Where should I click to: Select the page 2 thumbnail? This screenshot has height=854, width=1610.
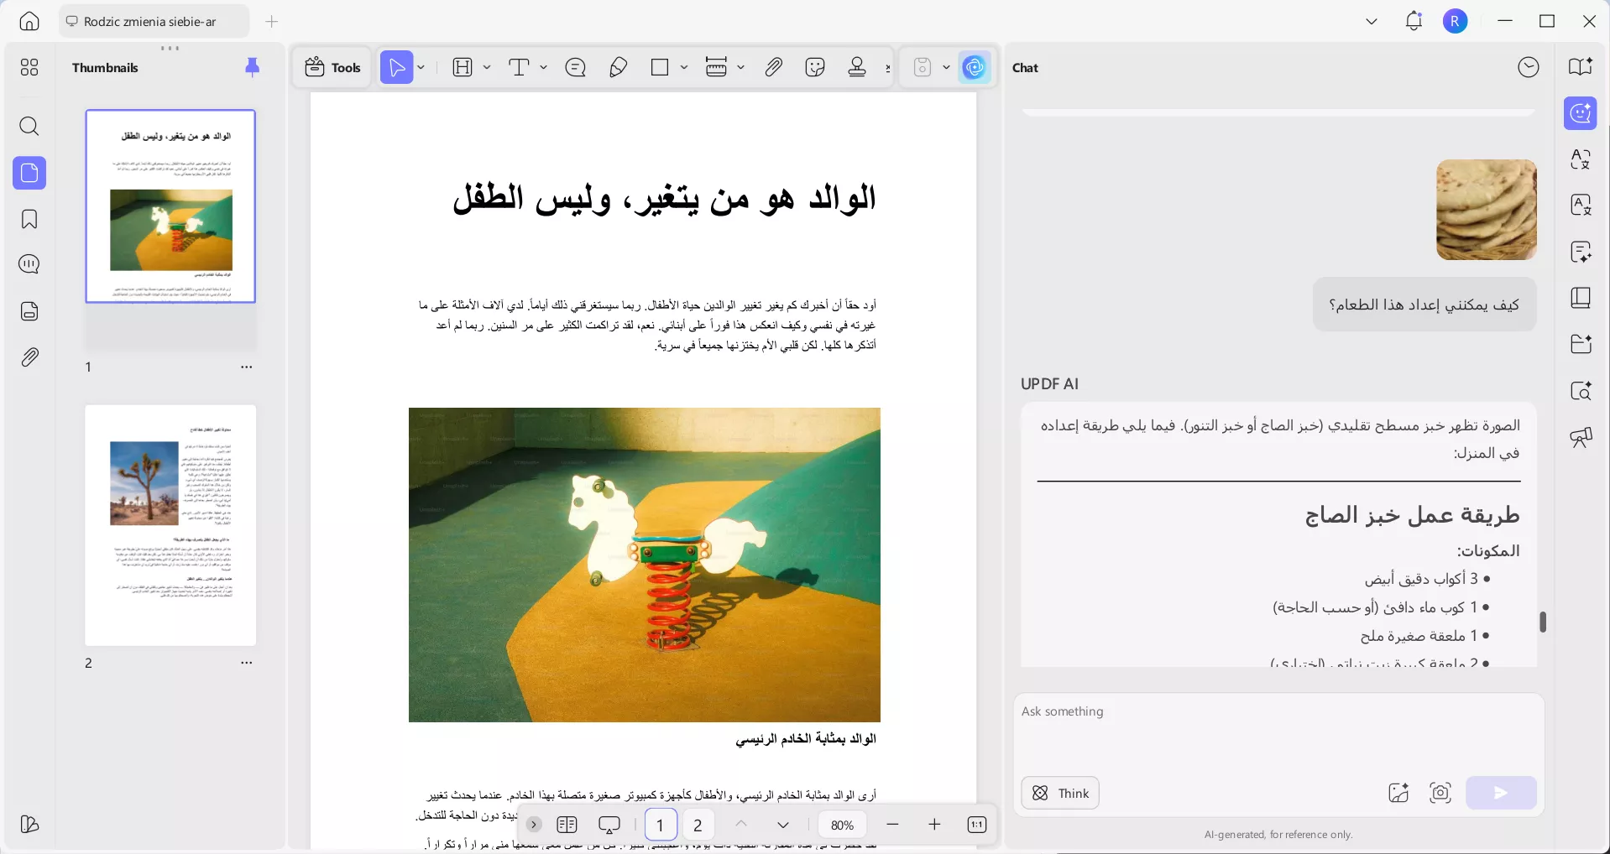(170, 526)
